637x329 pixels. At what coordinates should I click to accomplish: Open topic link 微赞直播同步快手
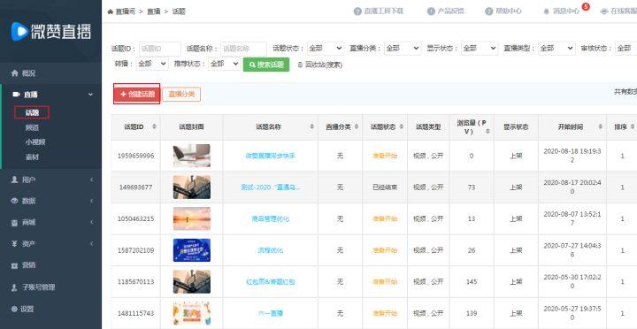click(270, 156)
